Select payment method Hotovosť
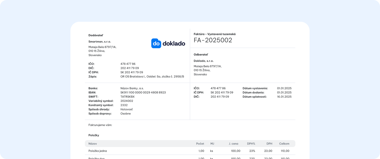The width and height of the screenshot is (380, 159). point(127,109)
